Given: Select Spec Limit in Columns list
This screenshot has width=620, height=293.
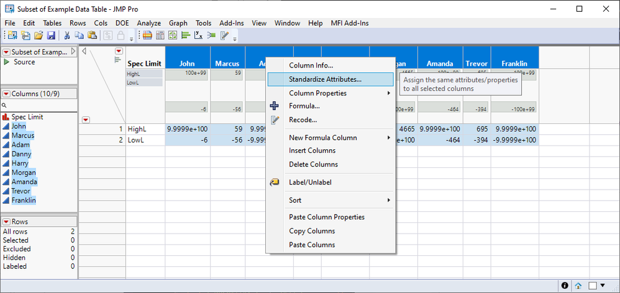Looking at the screenshot, I should [x=27, y=117].
